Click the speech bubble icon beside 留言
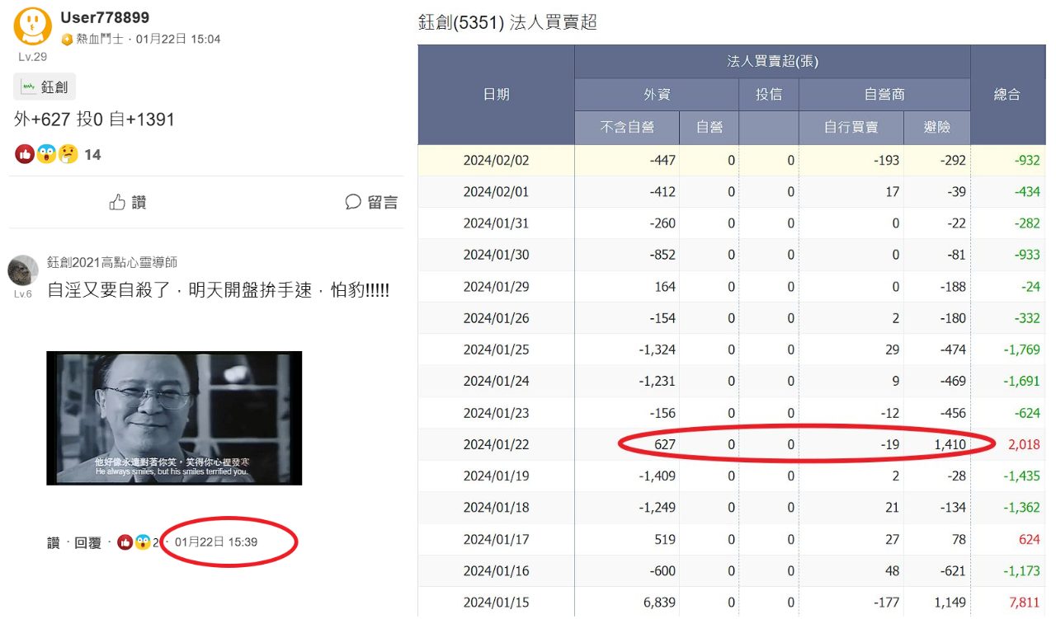Screen dimensions: 1056x619 (x=353, y=202)
